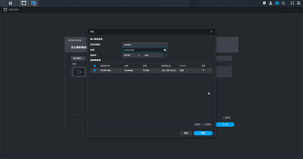Click the HTTPS column header
The image size is (303, 159).
183,66
